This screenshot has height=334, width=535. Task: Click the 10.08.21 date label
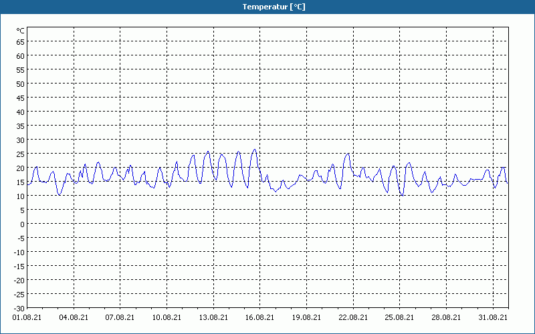tap(167, 317)
